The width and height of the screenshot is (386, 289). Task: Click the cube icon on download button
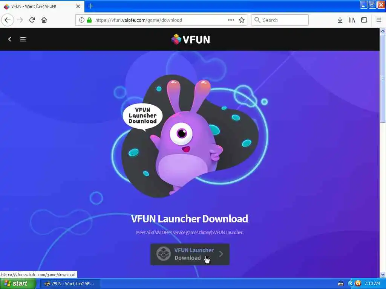coord(164,254)
